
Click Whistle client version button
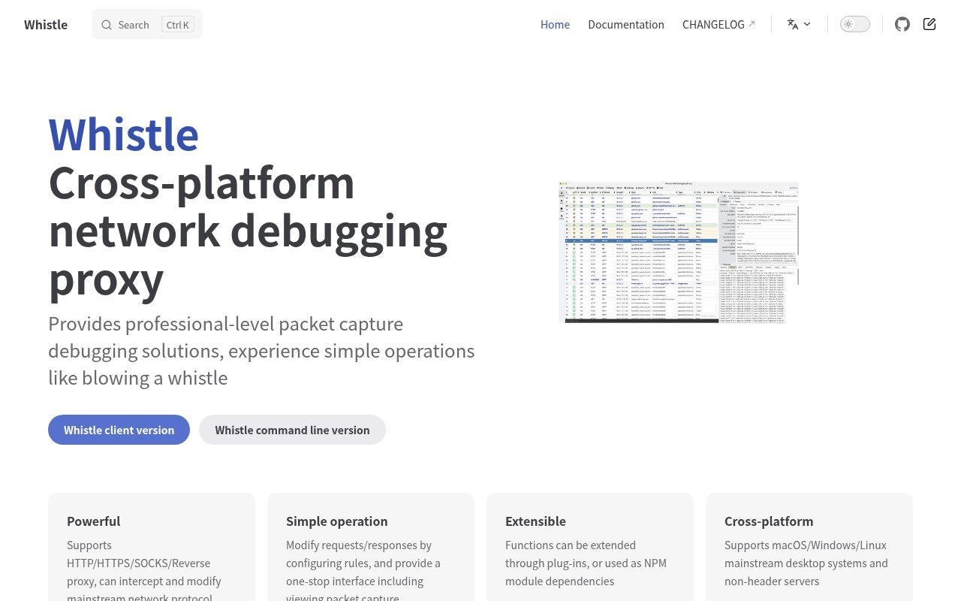point(119,430)
